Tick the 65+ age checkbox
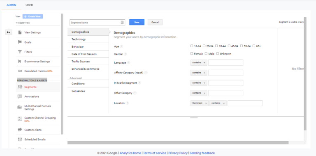 click(254, 46)
